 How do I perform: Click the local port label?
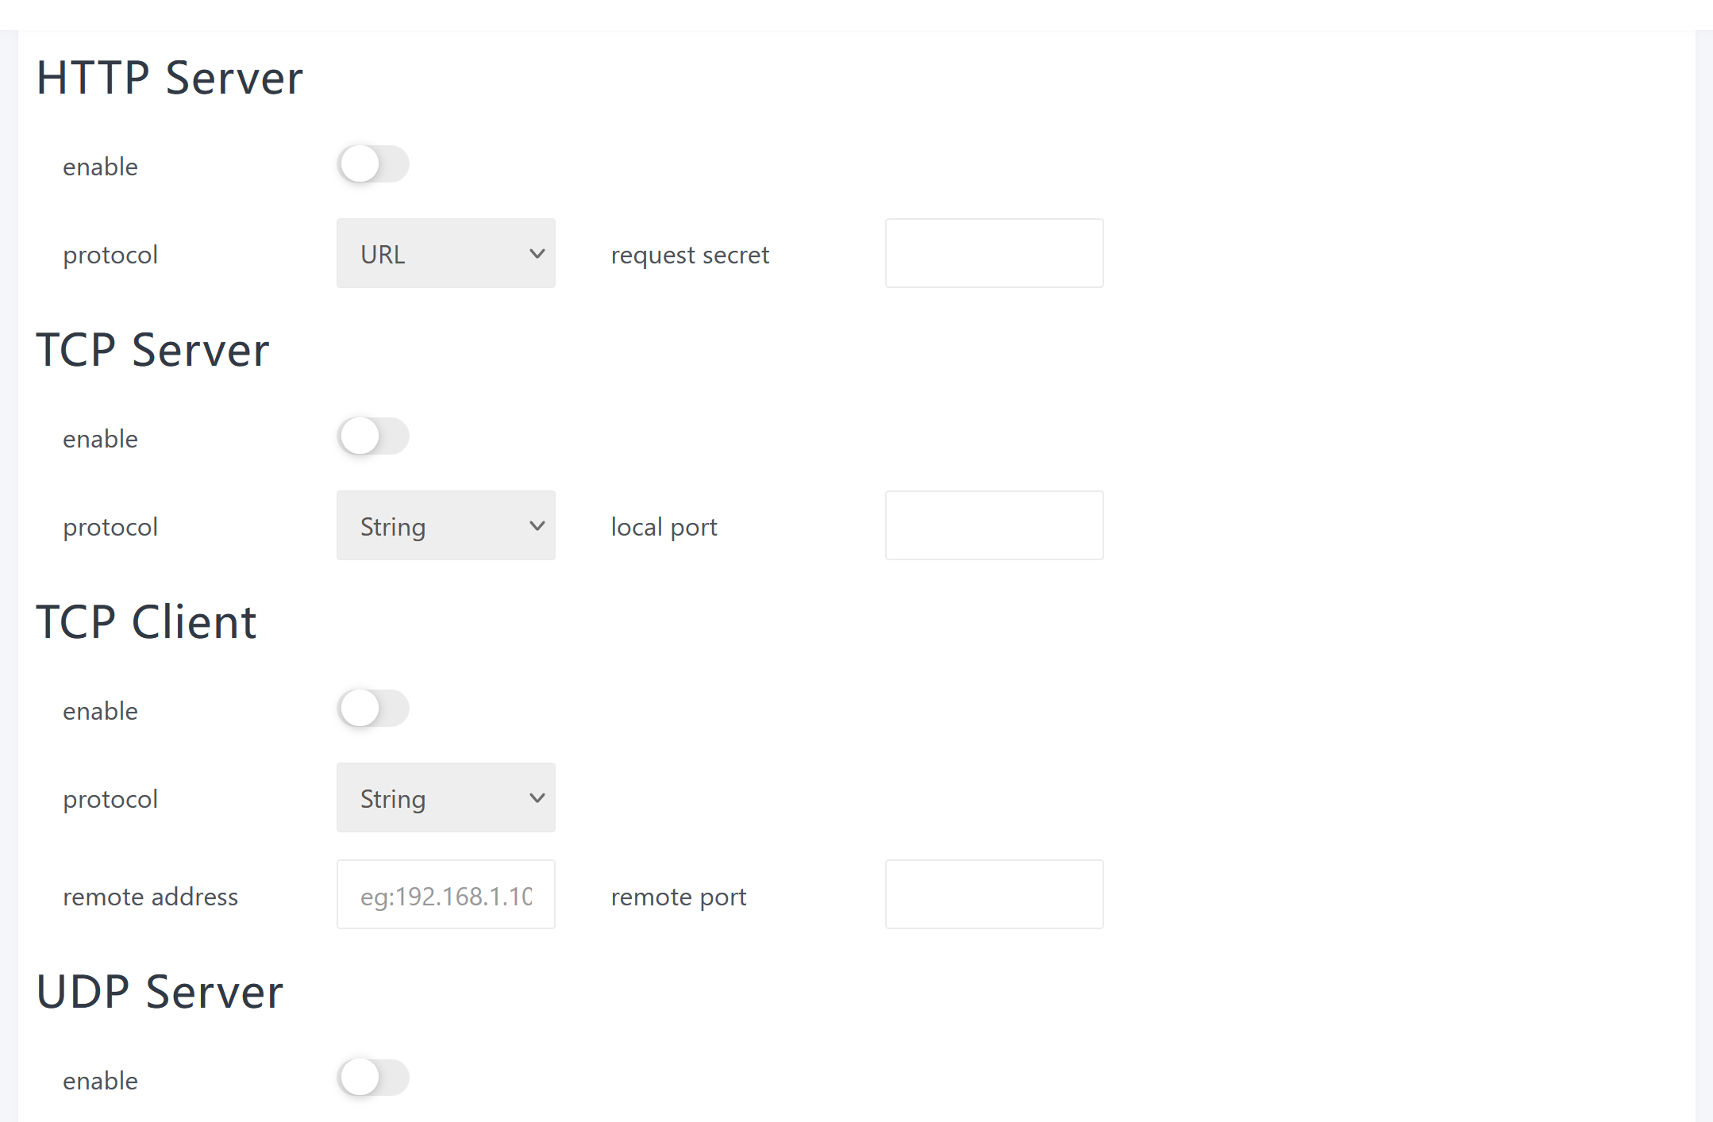[x=664, y=528]
